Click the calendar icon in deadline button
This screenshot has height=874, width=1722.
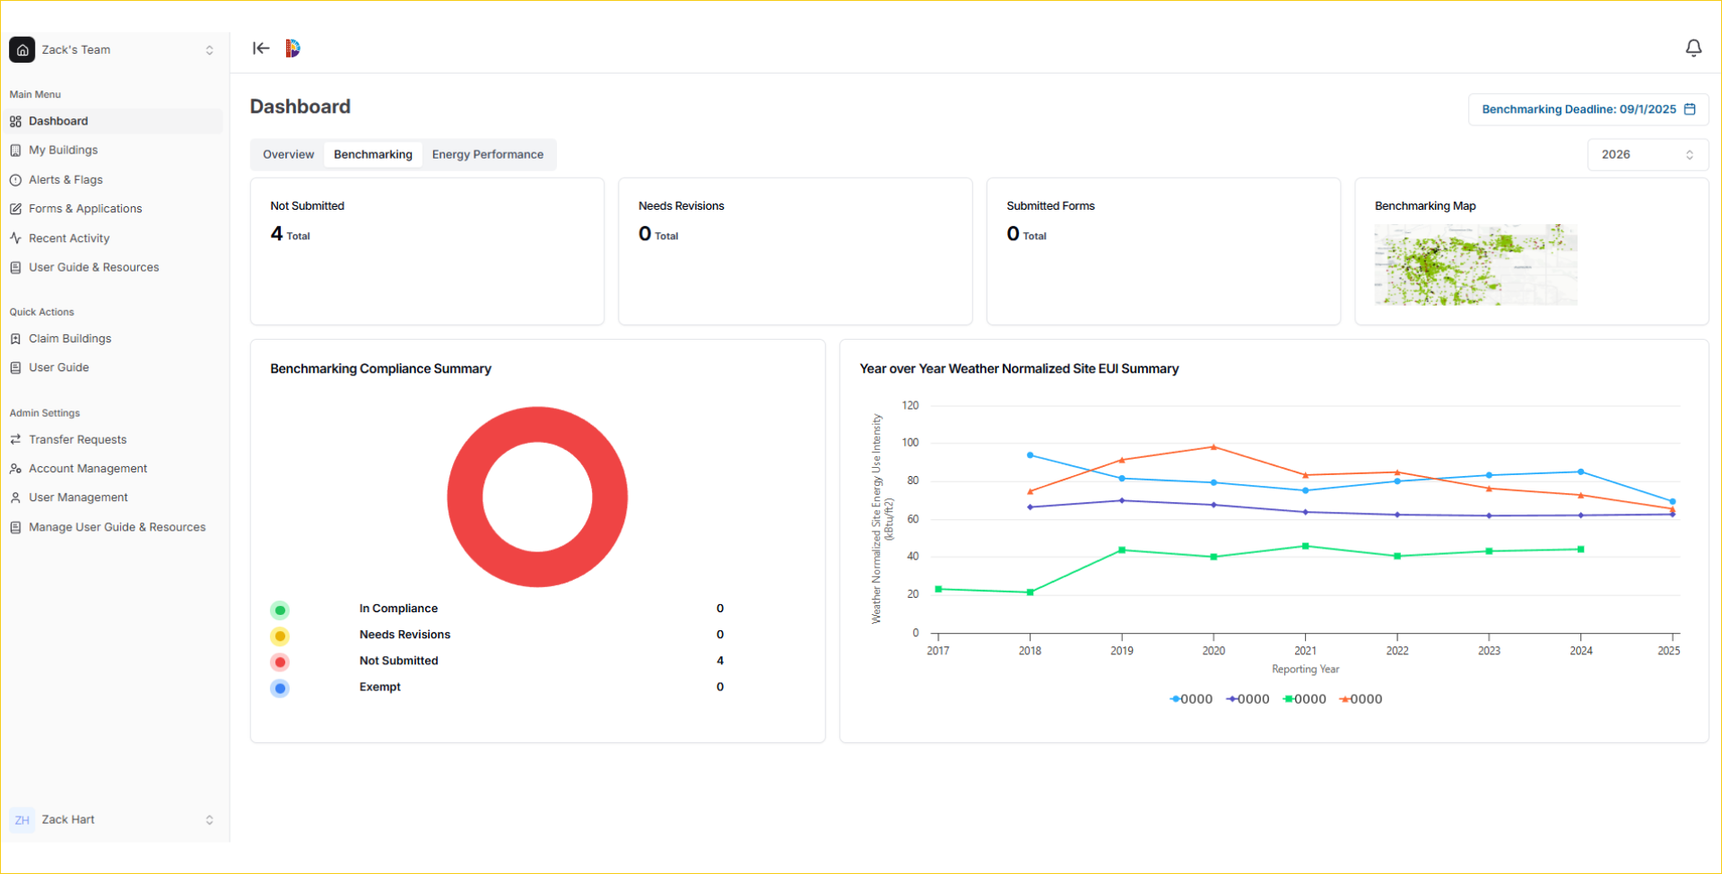coord(1690,109)
